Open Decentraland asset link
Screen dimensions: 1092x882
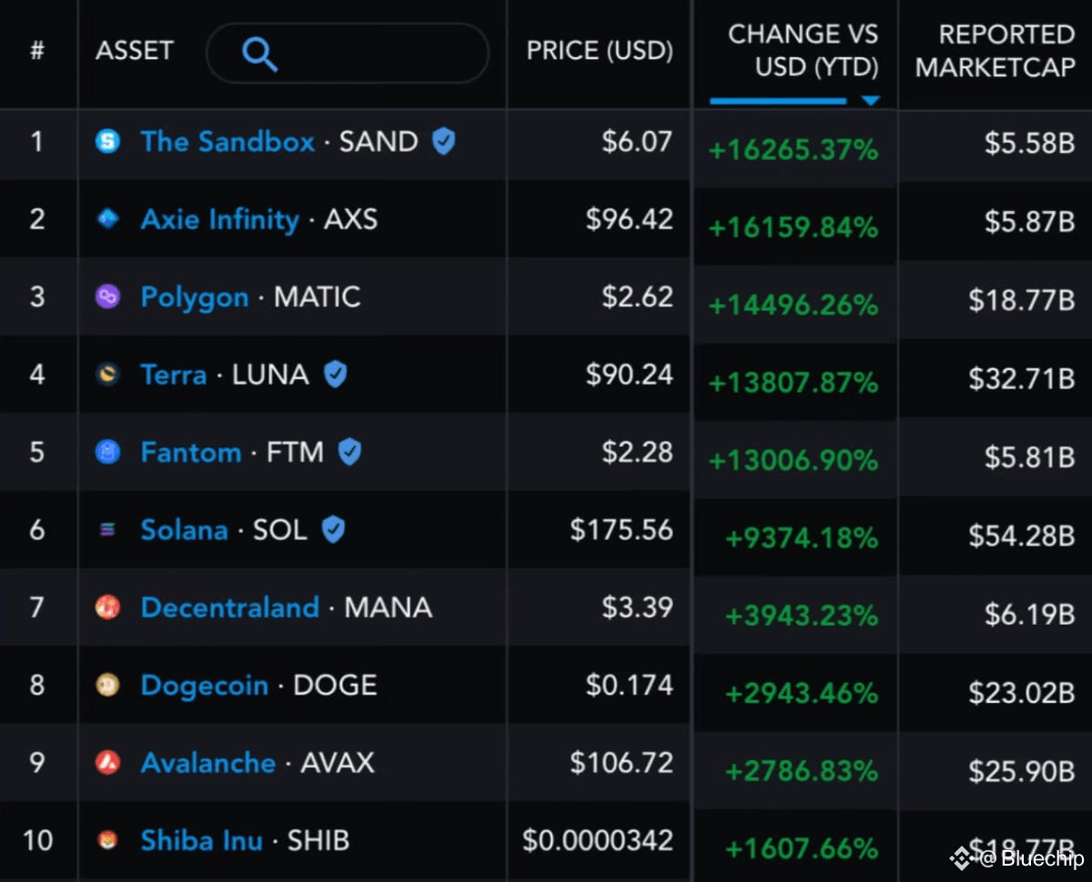pyautogui.click(x=229, y=607)
